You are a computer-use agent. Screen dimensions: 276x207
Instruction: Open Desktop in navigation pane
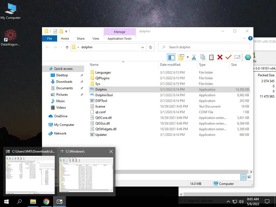pyautogui.click(x=62, y=75)
